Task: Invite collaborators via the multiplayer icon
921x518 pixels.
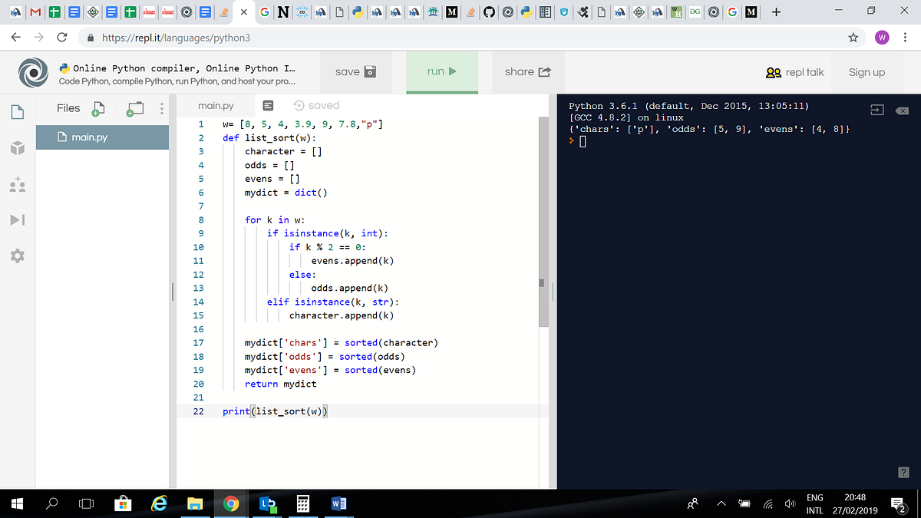Action: pyautogui.click(x=16, y=183)
